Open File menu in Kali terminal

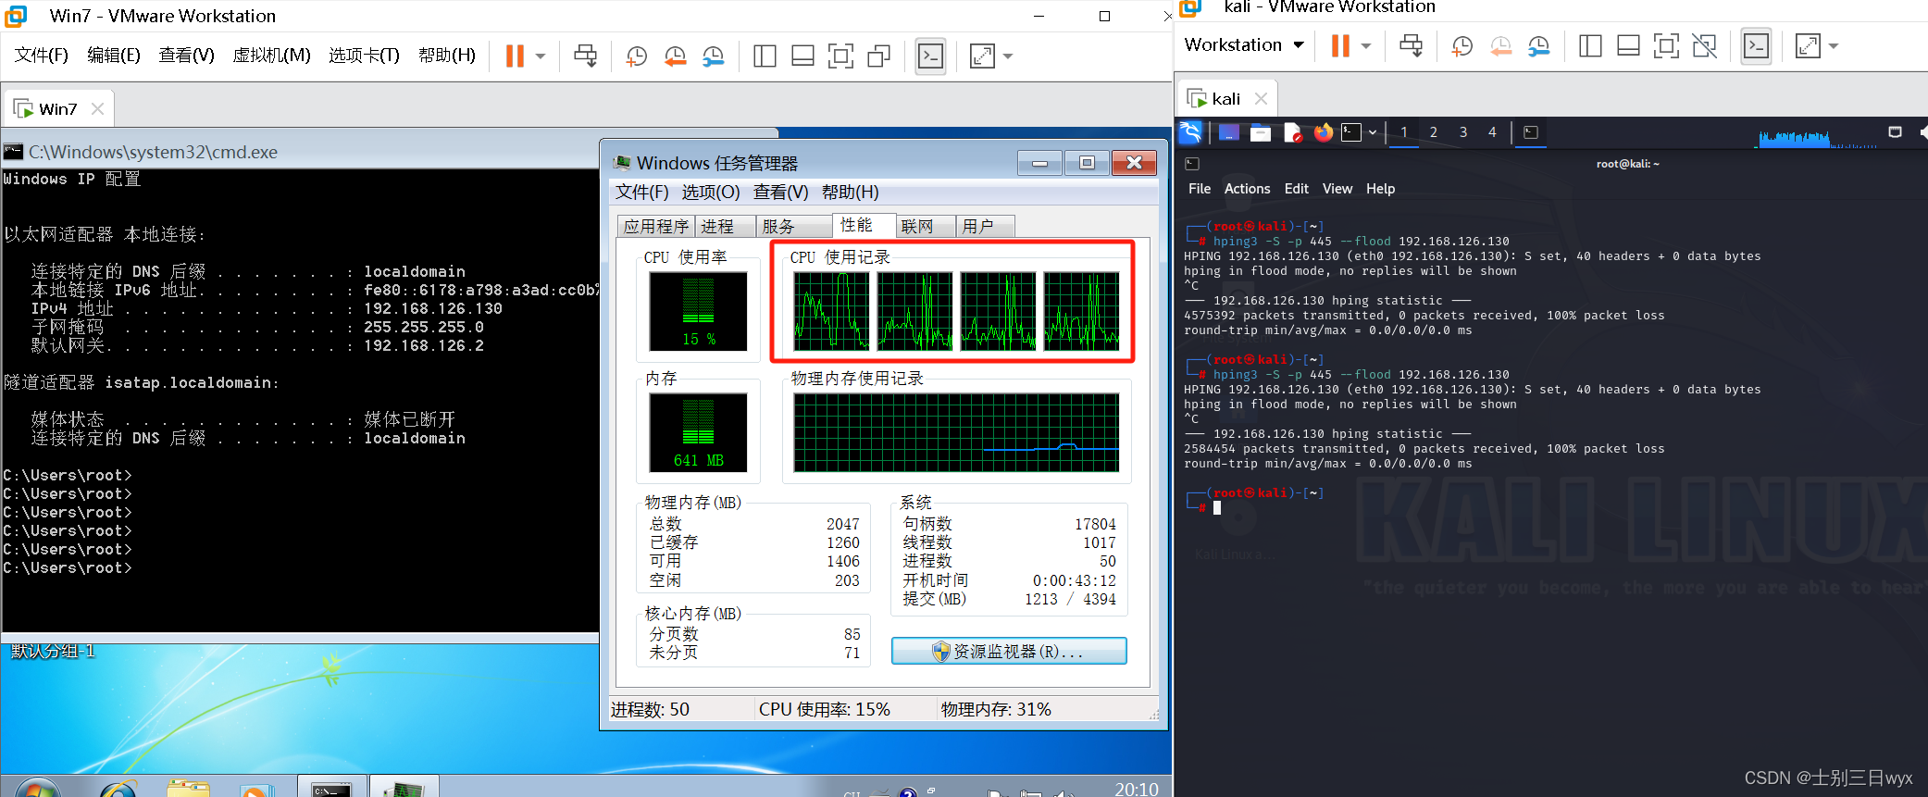tap(1200, 189)
